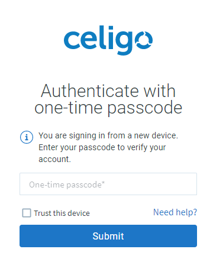Click the circular arrows symbol in the logo
Viewport: 213px width, 262px height.
coord(144,40)
